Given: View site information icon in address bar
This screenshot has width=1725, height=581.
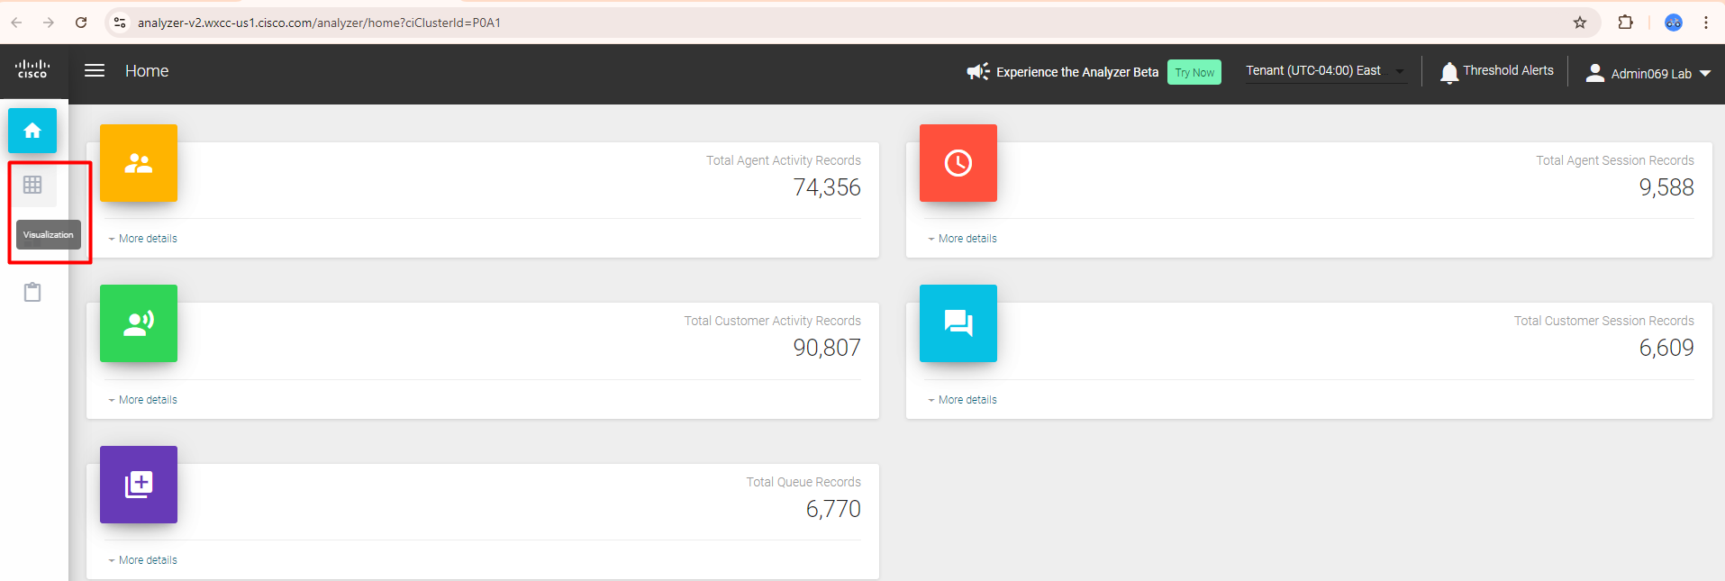Looking at the screenshot, I should pyautogui.click(x=120, y=23).
